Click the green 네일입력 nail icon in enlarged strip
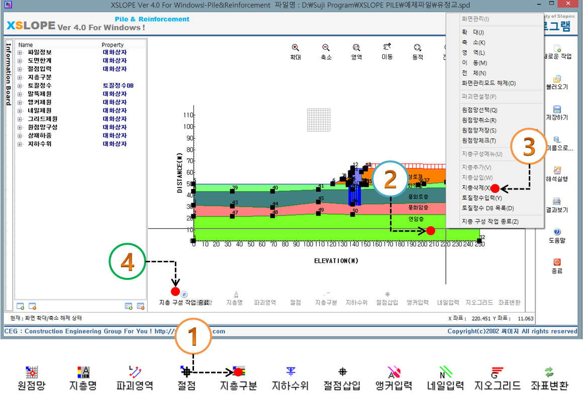The width and height of the screenshot is (583, 398). [x=445, y=372]
